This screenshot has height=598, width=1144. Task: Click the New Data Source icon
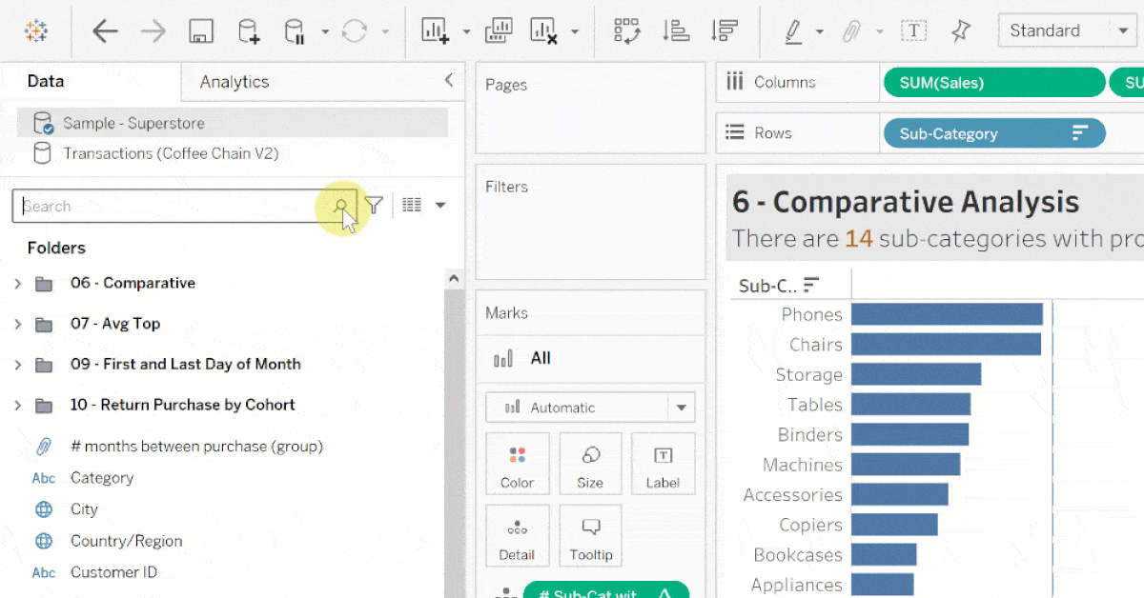(248, 31)
